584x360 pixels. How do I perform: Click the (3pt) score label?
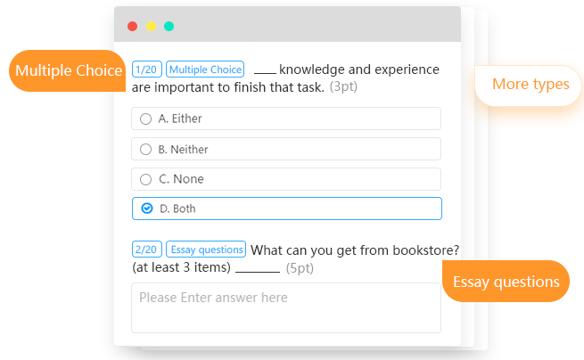click(344, 87)
